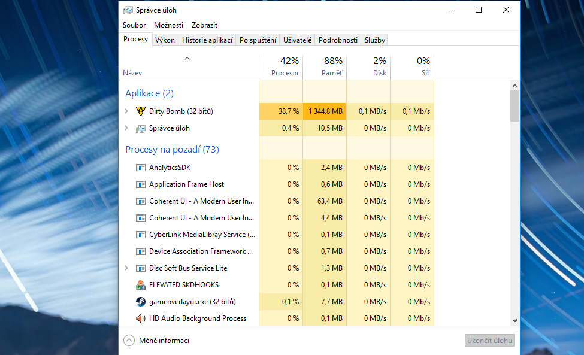Select the Coherent UI process using 63,4 MB
This screenshot has width=584, height=355.
point(201,201)
